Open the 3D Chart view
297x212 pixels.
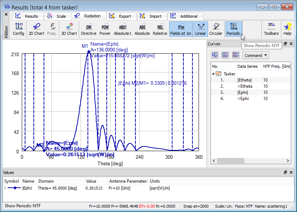tap(69, 29)
